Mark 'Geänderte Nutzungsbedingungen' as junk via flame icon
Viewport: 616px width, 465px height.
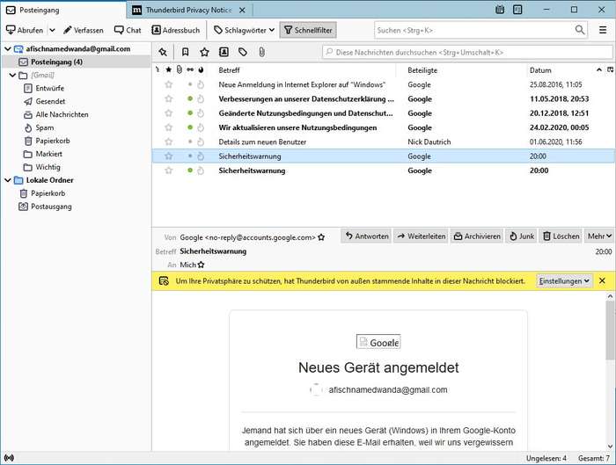pos(201,113)
